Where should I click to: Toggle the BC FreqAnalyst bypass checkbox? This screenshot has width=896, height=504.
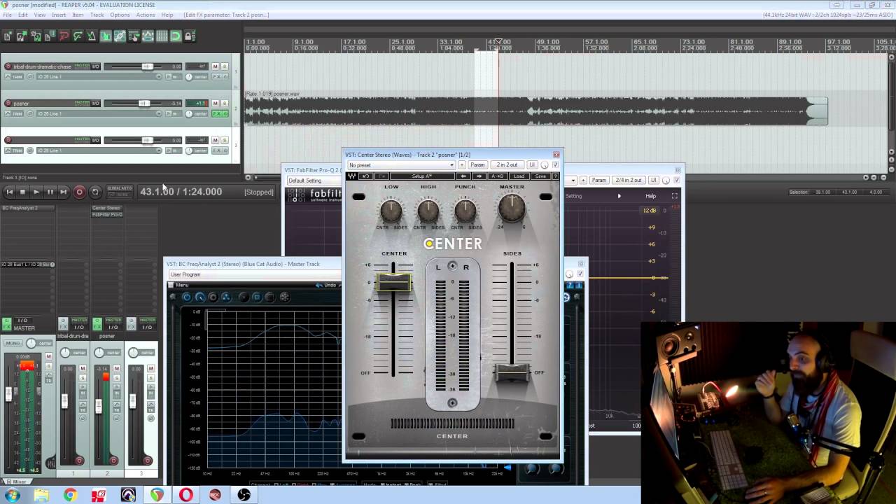580,274
